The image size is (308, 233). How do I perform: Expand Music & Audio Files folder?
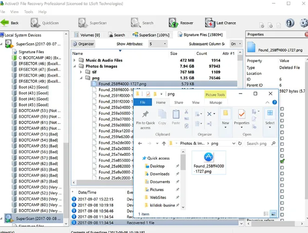(x=74, y=60)
